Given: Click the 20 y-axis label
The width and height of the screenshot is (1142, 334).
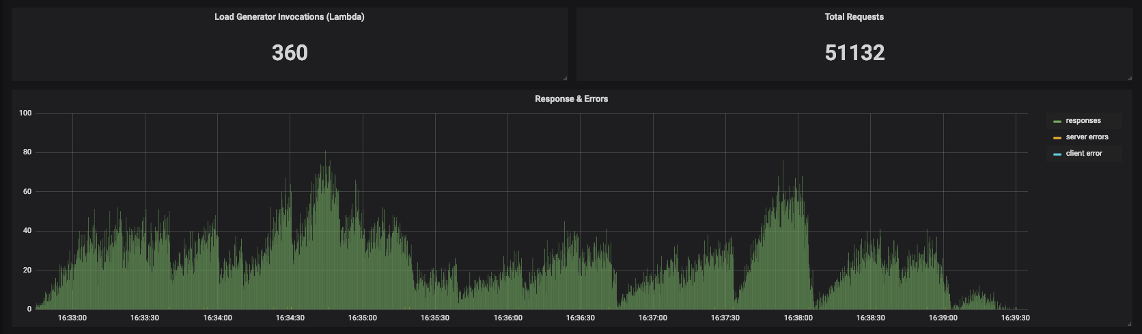Looking at the screenshot, I should (x=27, y=270).
